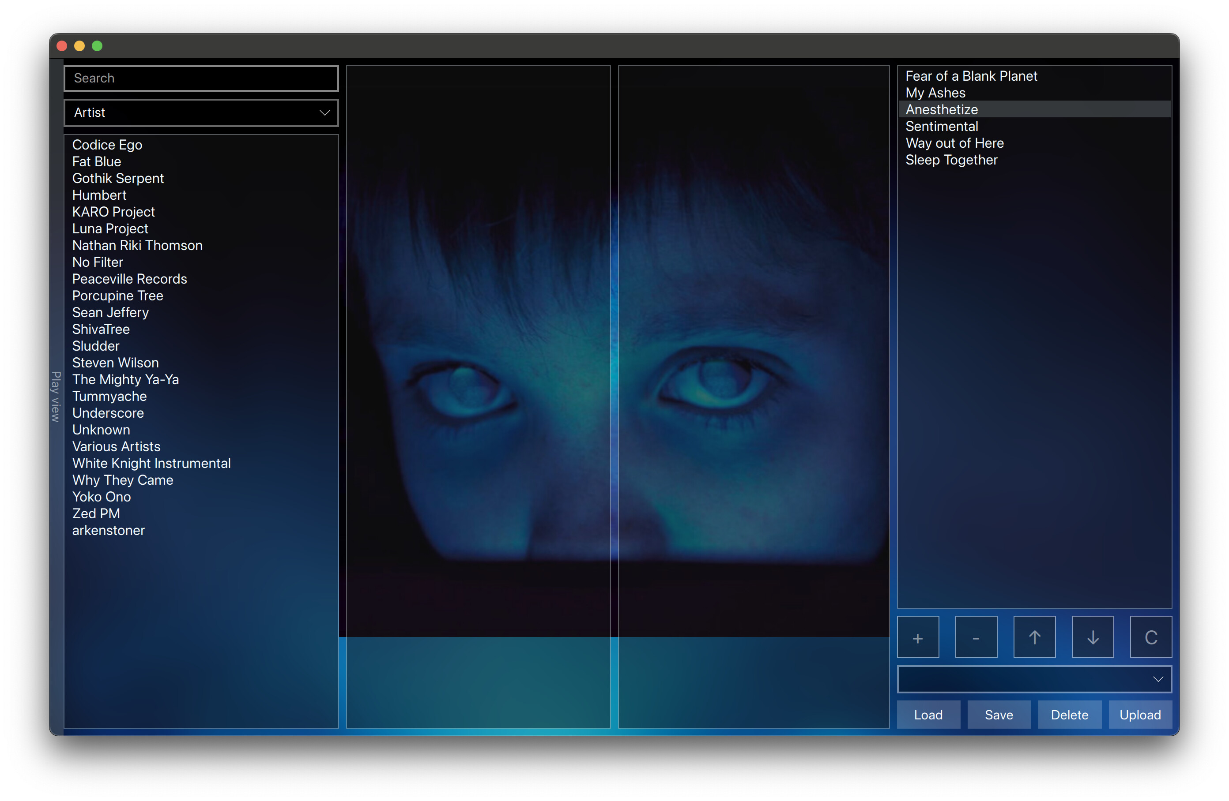
Task: Click the green maximize window button
Action: (97, 46)
